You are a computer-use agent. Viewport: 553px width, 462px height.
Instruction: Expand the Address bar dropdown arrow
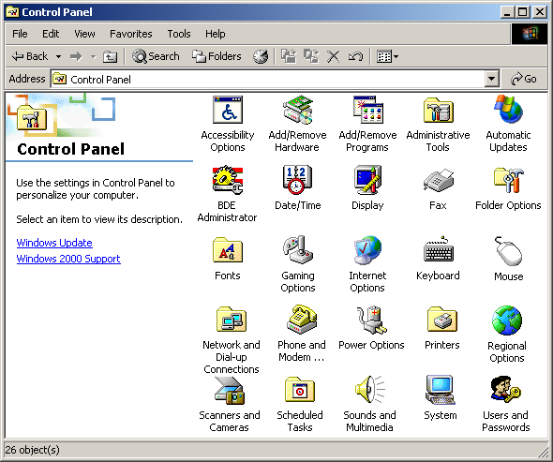pos(492,79)
